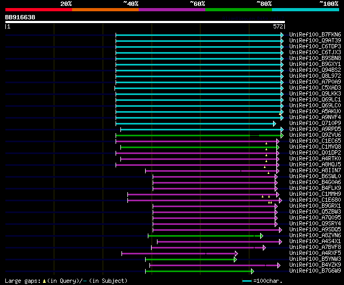Click the Large gaps legend text
The width and height of the screenshot is (344, 285).
[66, 281]
